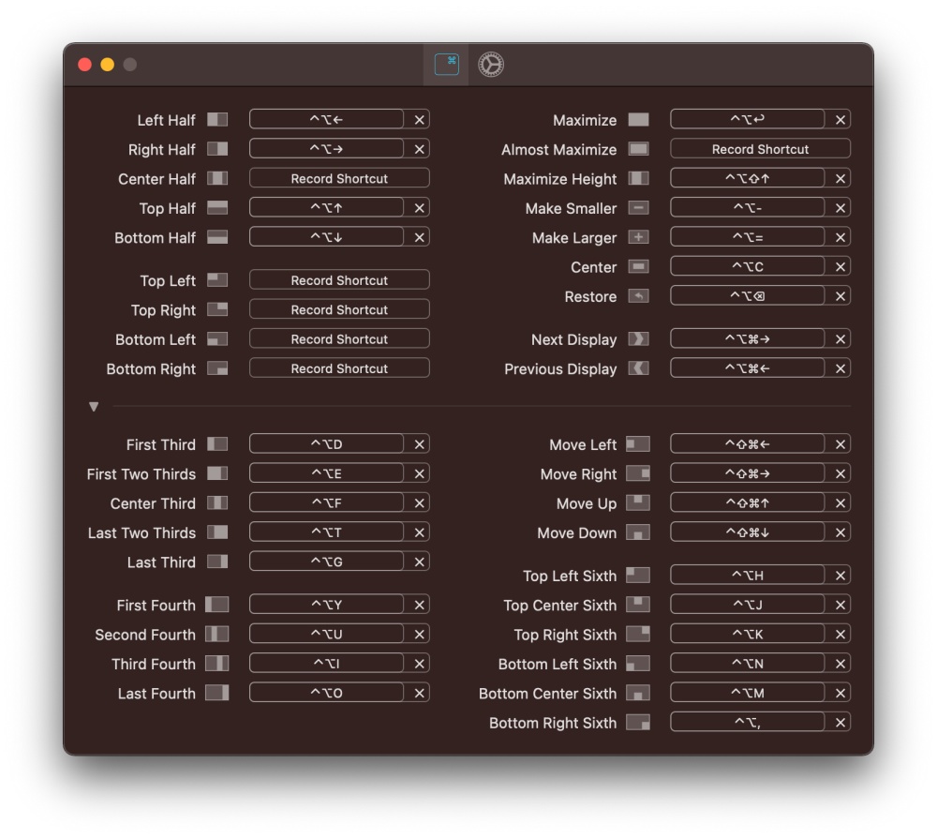
Task: Click the Make Larger plus icon
Action: point(638,237)
